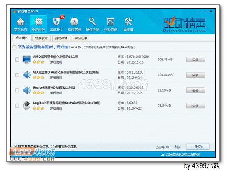Click the AMD系列显卡催化剂驱动13.1版 title

(x=55, y=57)
